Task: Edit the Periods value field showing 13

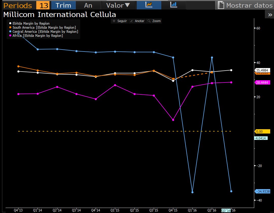Action: (x=43, y=5)
